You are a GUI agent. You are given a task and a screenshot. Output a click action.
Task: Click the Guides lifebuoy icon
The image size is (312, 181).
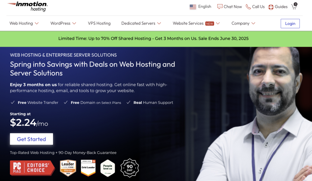point(271,7)
